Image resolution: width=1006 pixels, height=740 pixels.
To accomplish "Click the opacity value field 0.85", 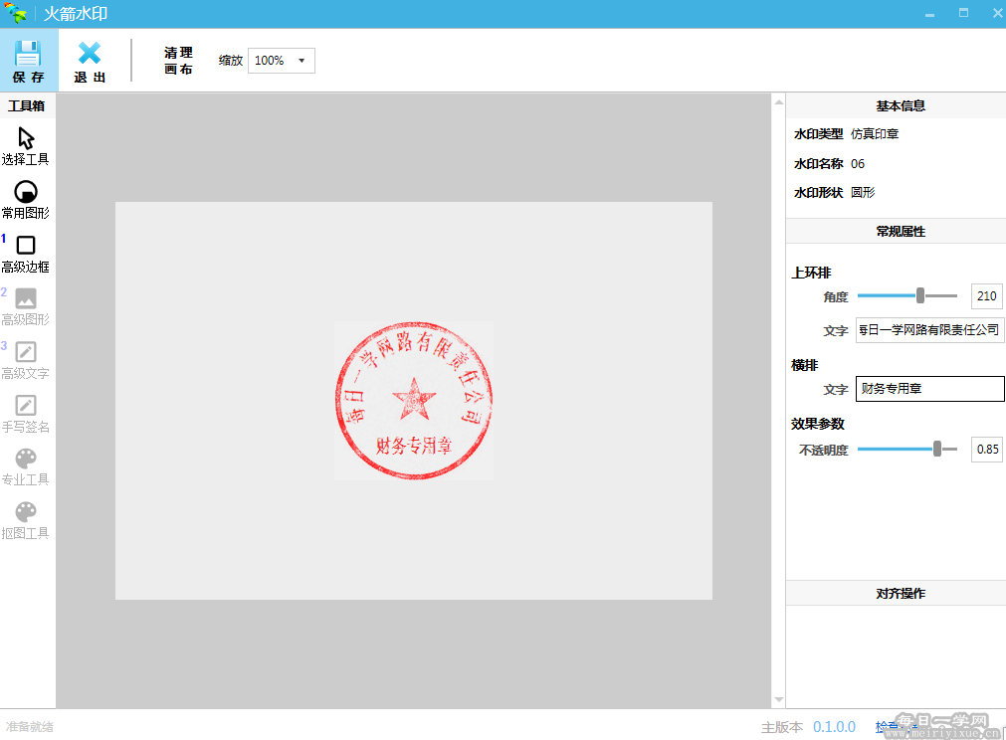I will coord(987,450).
